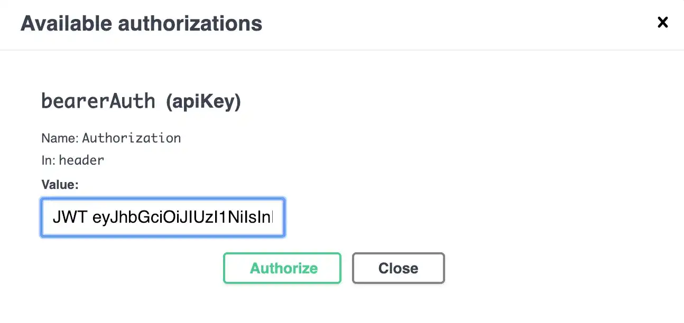Select the bearerAuth scheme heading
The image size is (684, 323).
coord(141,101)
